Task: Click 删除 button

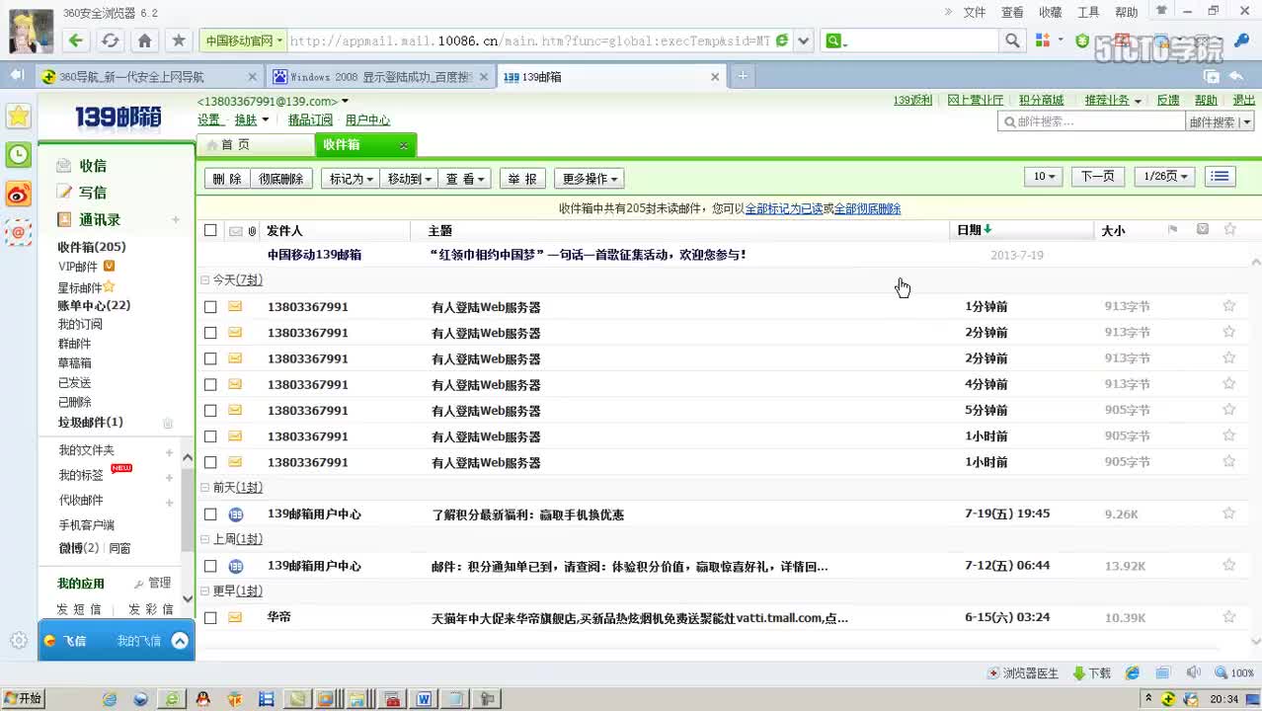Action: point(227,179)
